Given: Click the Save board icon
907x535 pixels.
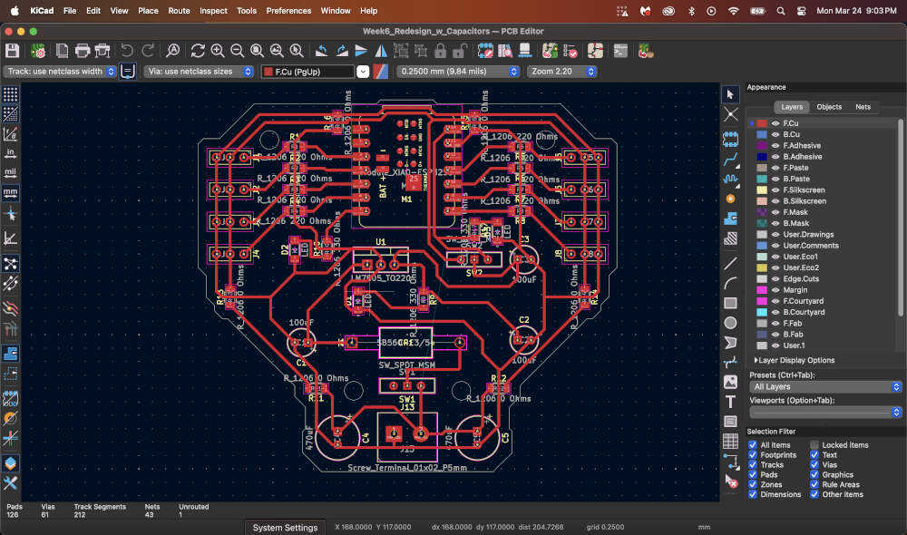Looking at the screenshot, I should 12,51.
